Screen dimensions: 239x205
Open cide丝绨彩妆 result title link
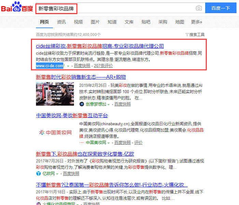(x=100, y=46)
